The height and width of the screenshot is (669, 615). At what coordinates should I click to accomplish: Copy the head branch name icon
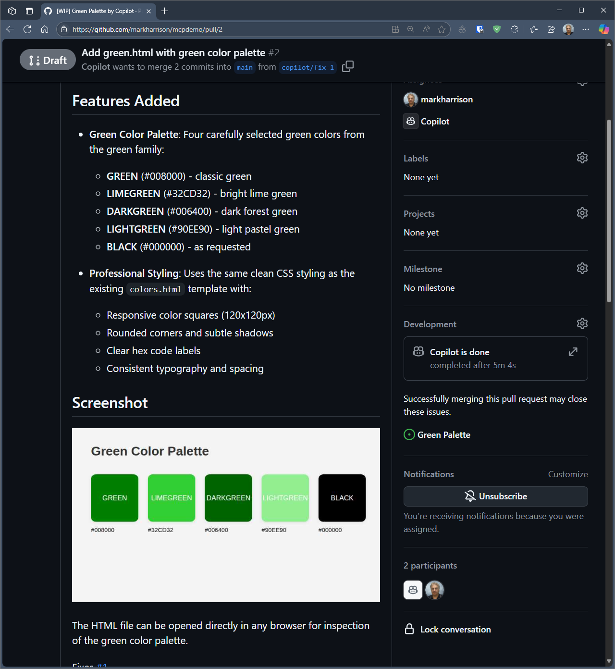point(348,66)
